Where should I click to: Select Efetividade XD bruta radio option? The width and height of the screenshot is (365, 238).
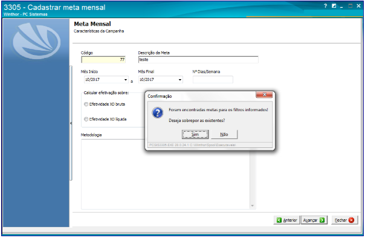coord(86,105)
